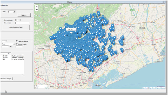This screenshot has width=168, height=95.
Task: Close the 'Sei qui' popup
Action: [x=75, y=29]
